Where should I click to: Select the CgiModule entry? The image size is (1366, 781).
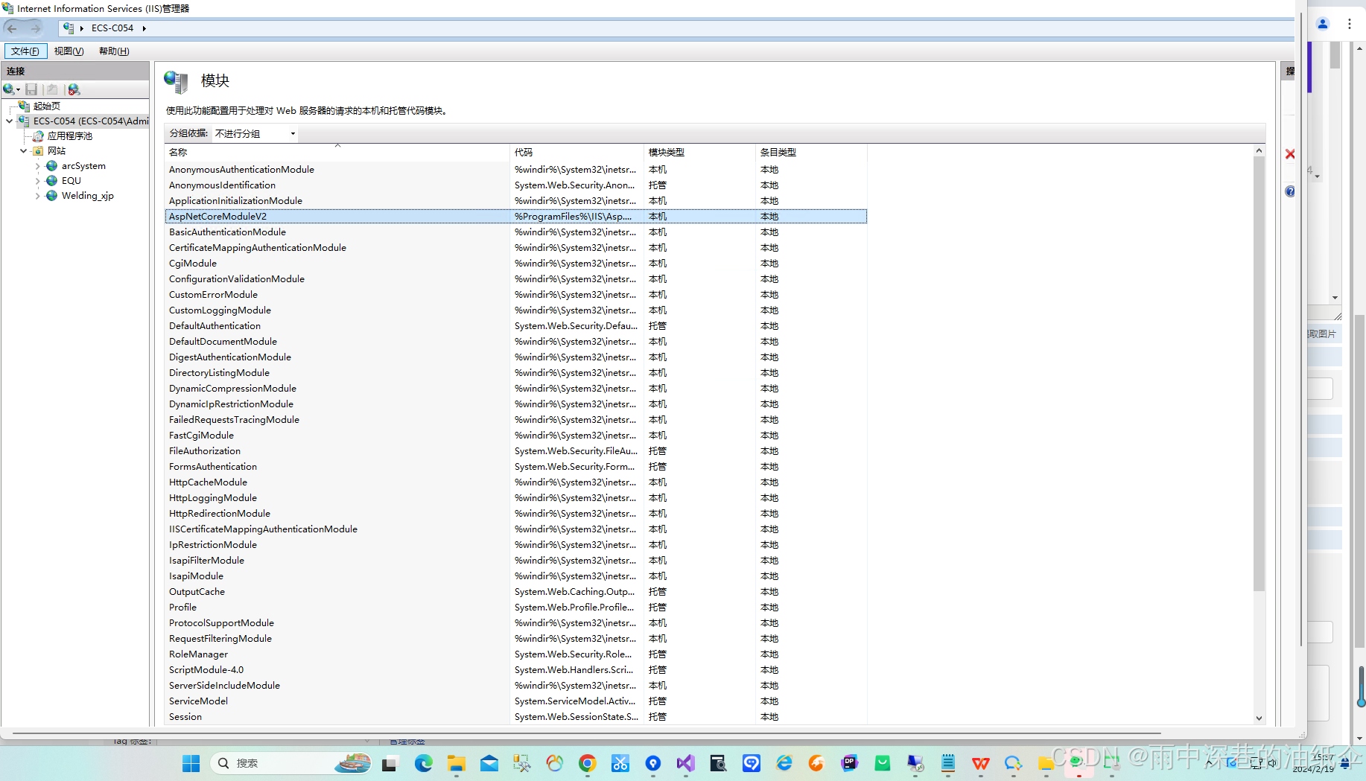click(515, 264)
